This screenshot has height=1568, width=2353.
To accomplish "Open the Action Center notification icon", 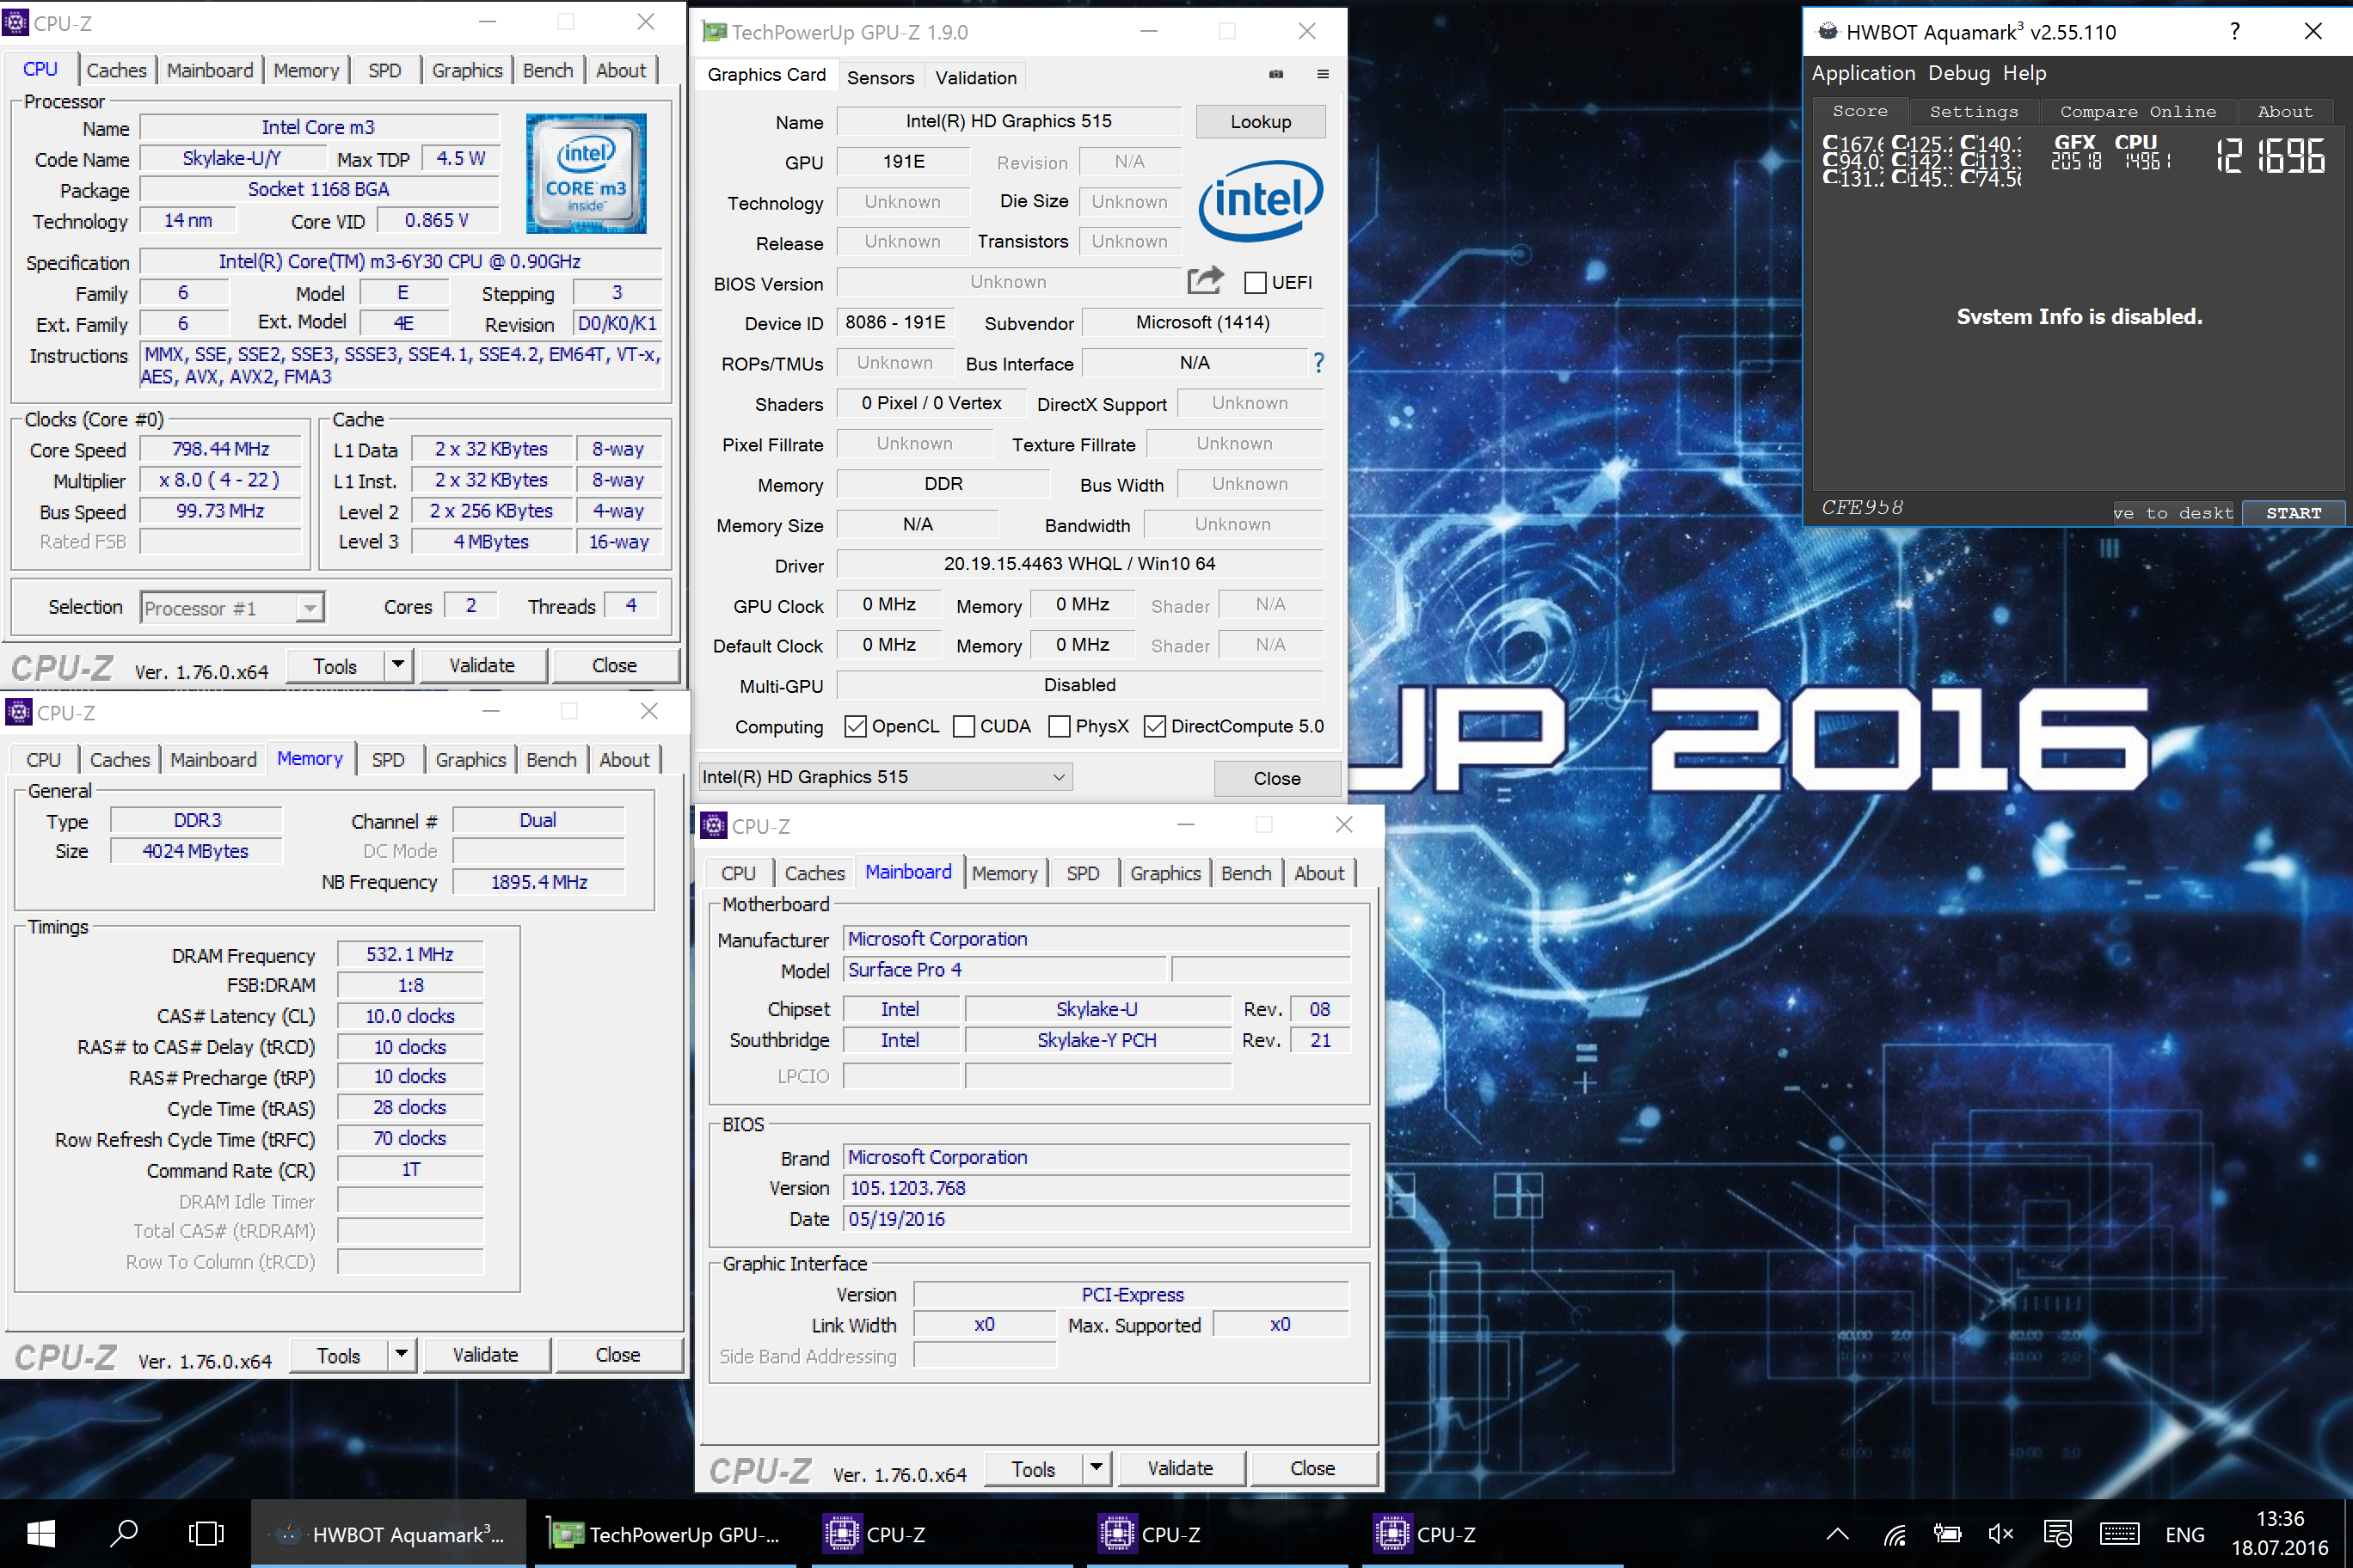I will tap(2057, 1534).
